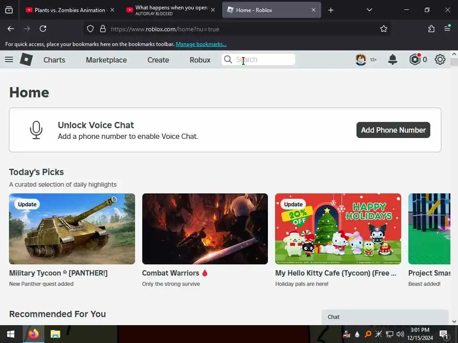Bookmark this page with the star icon
The height and width of the screenshot is (343, 458).
[x=383, y=29]
